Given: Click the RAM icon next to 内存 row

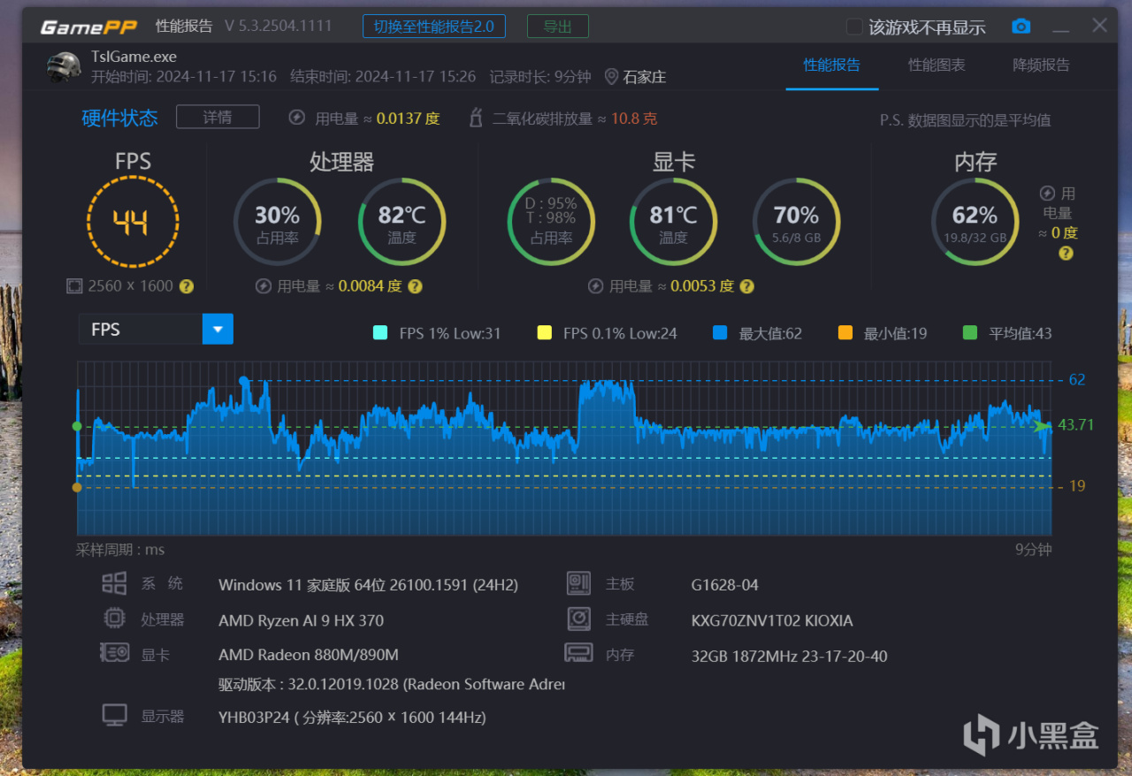Looking at the screenshot, I should pyautogui.click(x=578, y=653).
